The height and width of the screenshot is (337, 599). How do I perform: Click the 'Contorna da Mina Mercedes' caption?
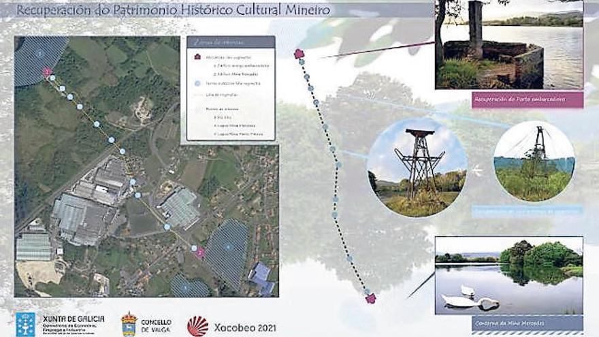coord(508,322)
